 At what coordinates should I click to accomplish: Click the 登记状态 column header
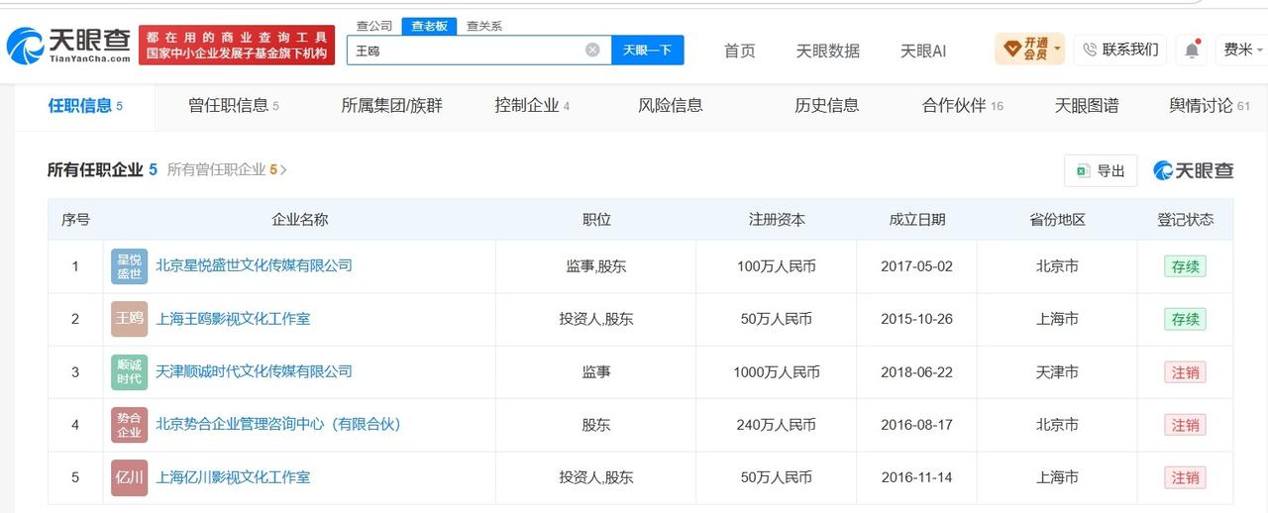click(x=1185, y=220)
